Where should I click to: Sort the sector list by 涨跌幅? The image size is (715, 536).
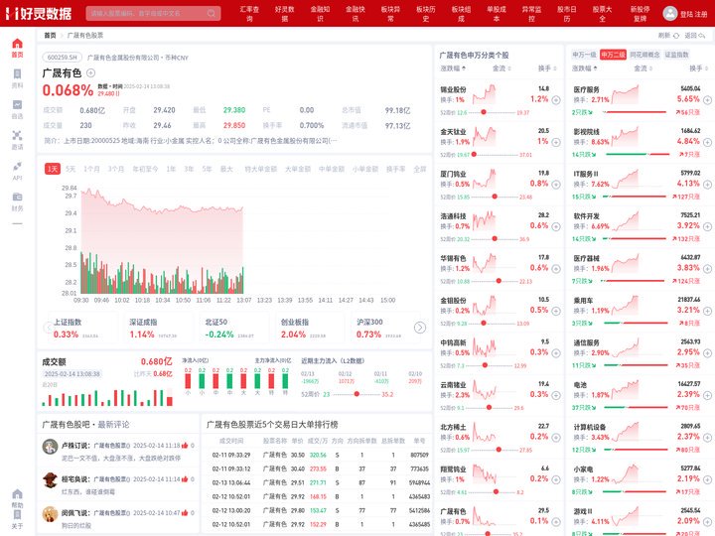coord(585,68)
